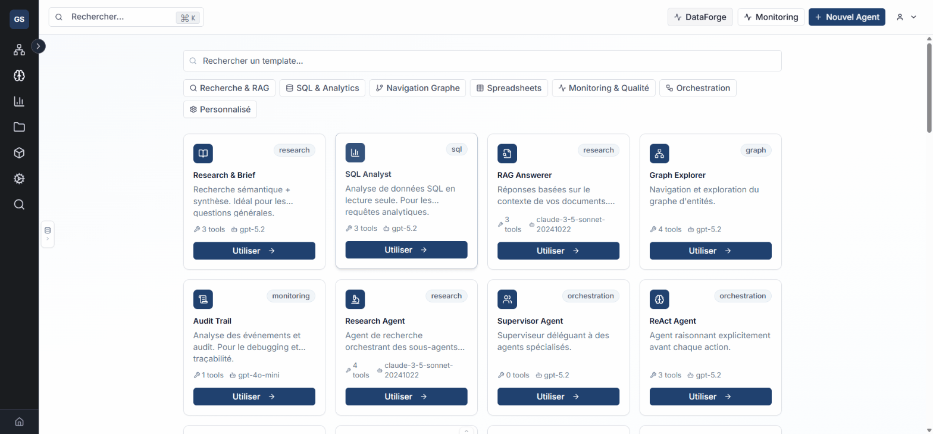Expand the left sidebar with chevron button
The height and width of the screenshot is (434, 933).
(x=39, y=46)
